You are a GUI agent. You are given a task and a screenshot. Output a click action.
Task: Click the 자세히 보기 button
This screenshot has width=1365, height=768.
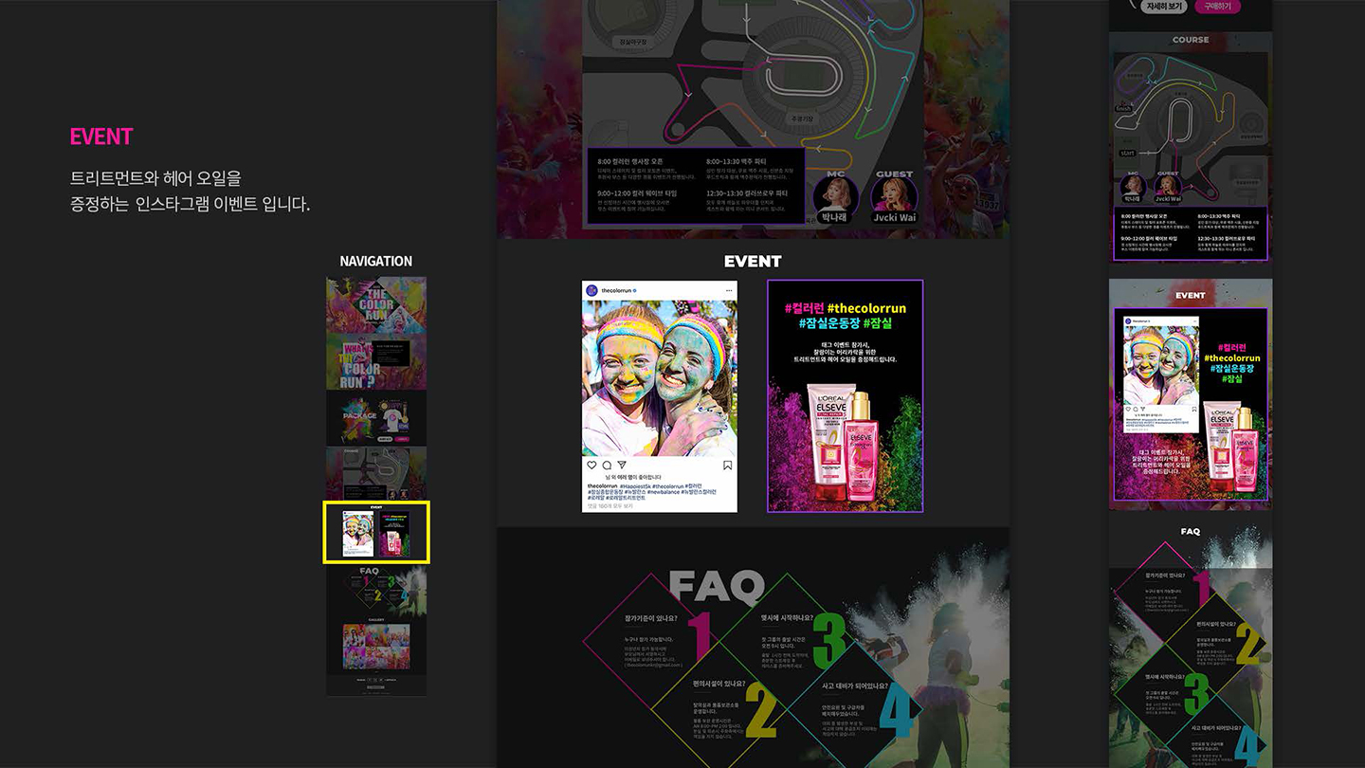pyautogui.click(x=1163, y=8)
